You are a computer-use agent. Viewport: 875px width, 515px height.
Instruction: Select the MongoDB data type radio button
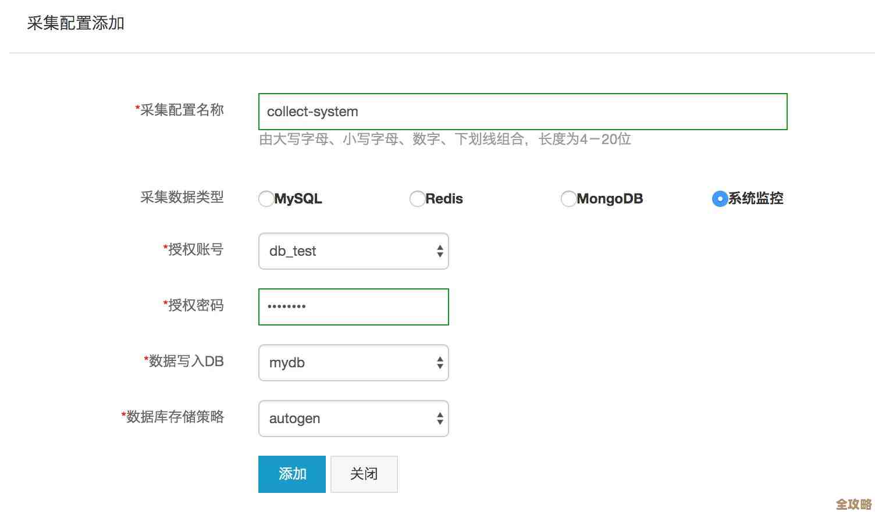[x=568, y=199]
